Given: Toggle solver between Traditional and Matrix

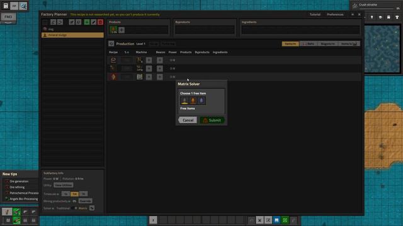Looking at the screenshot, I should [x=74, y=208].
